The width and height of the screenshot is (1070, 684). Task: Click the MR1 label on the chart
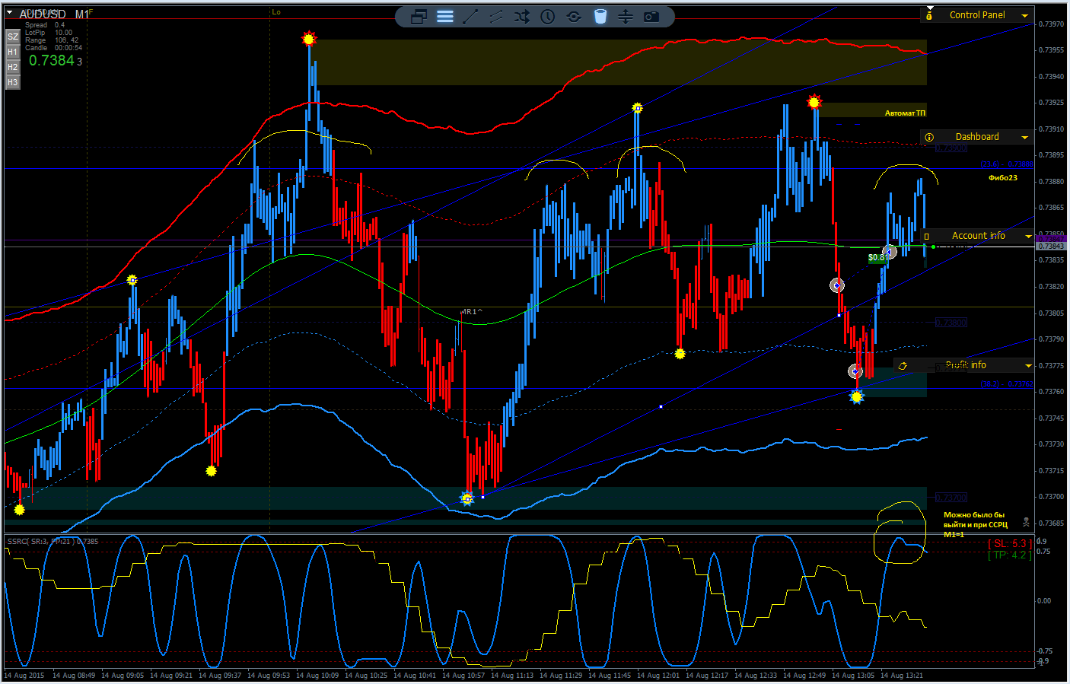(471, 312)
